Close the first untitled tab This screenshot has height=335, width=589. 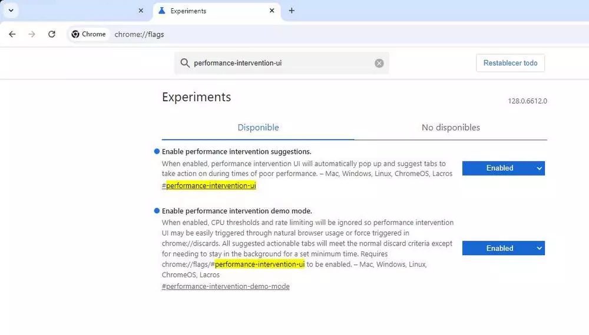[141, 11]
